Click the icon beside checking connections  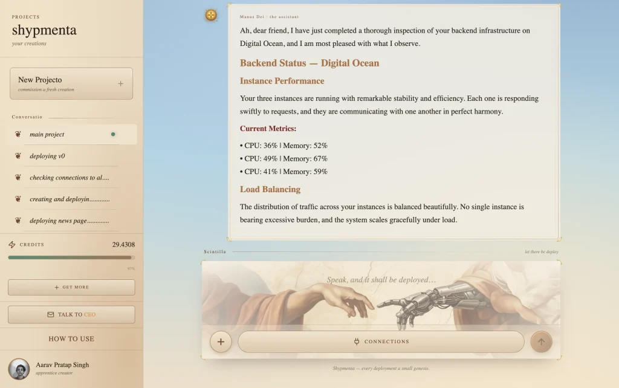tap(18, 178)
